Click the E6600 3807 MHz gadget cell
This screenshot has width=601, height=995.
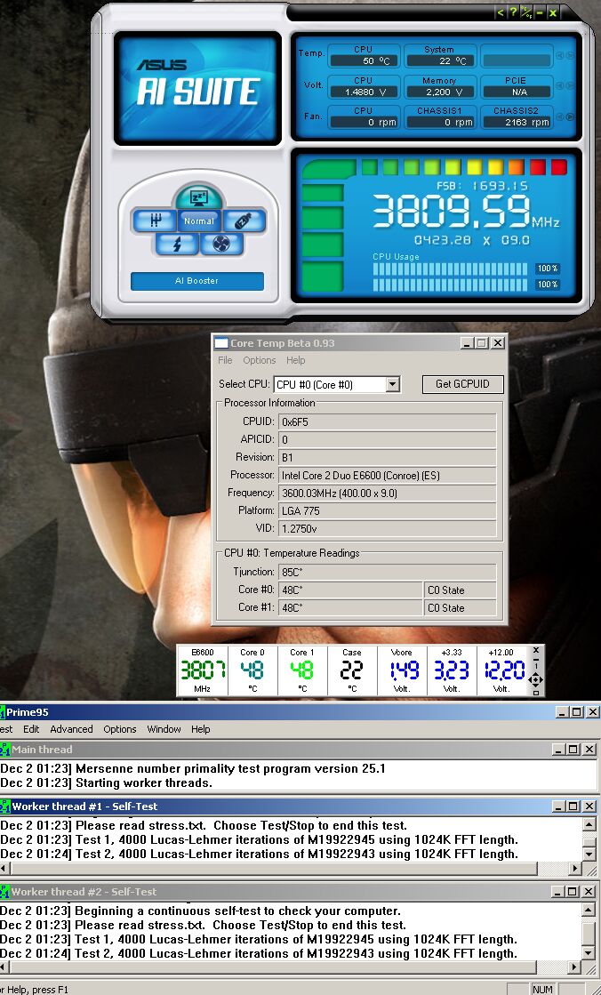coord(203,670)
